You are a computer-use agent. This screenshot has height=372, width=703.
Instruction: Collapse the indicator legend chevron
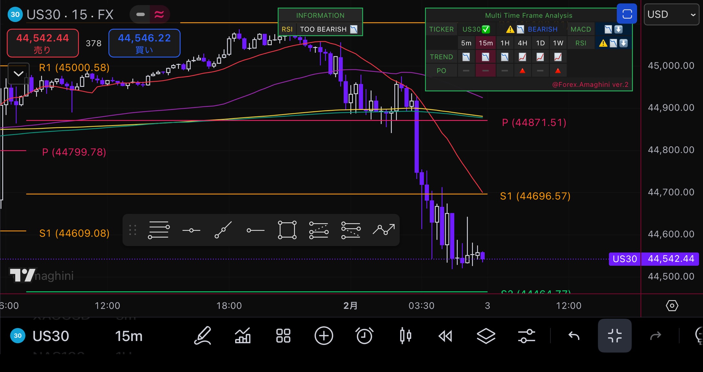(x=19, y=73)
